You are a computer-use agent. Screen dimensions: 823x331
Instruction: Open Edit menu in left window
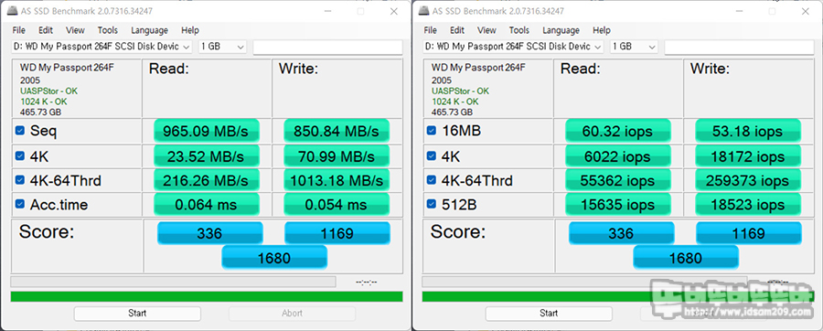coord(46,30)
